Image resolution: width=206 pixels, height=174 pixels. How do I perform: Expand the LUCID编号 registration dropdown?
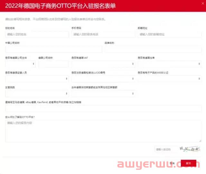point(103,79)
